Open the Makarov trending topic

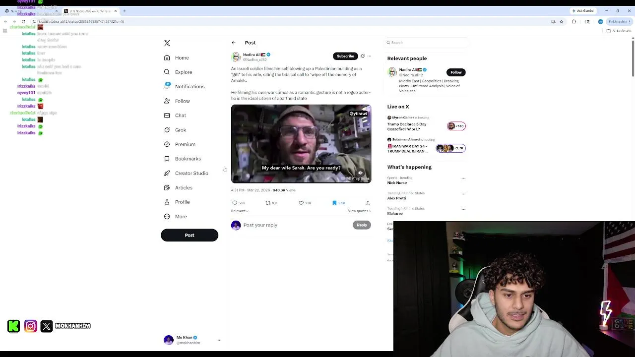click(395, 213)
